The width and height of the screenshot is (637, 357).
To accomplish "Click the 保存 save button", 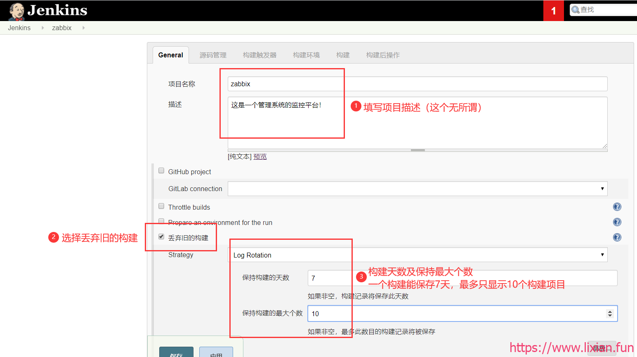I will coord(176,352).
